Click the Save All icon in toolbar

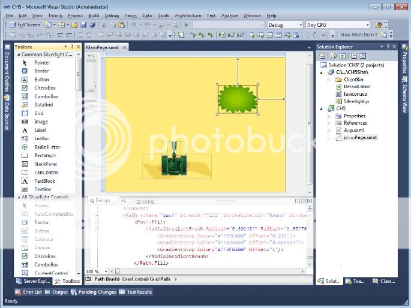(92, 25)
